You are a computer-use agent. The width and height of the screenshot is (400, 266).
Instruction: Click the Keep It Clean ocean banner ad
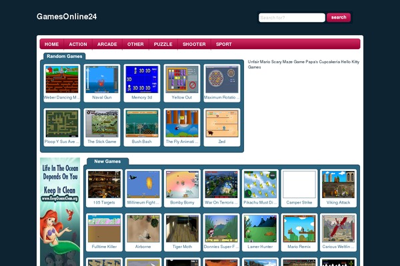pyautogui.click(x=60, y=211)
